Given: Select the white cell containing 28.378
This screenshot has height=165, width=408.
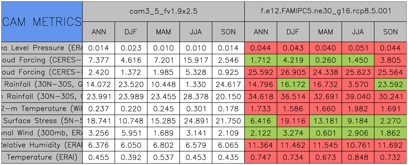Looking at the screenshot, I should coord(196,97).
